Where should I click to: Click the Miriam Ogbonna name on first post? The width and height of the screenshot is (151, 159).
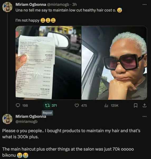tap(31, 4)
